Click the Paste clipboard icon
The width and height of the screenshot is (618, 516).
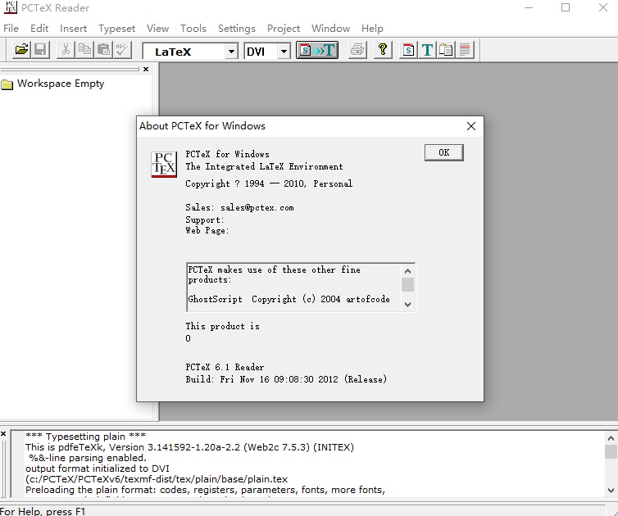click(103, 50)
